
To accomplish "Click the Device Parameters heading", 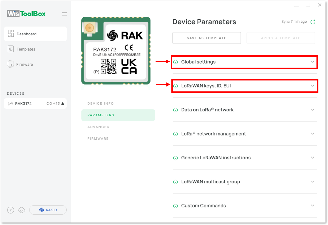I will click(x=204, y=22).
